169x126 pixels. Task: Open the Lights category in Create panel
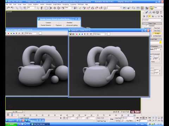pos(150,16)
